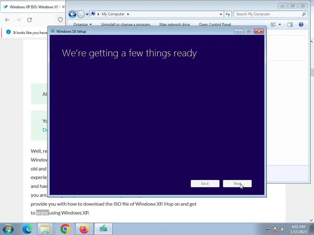Viewport: 314px width, 235px height.
Task: Maximize the My Computer Explorer window
Action: [293, 6]
